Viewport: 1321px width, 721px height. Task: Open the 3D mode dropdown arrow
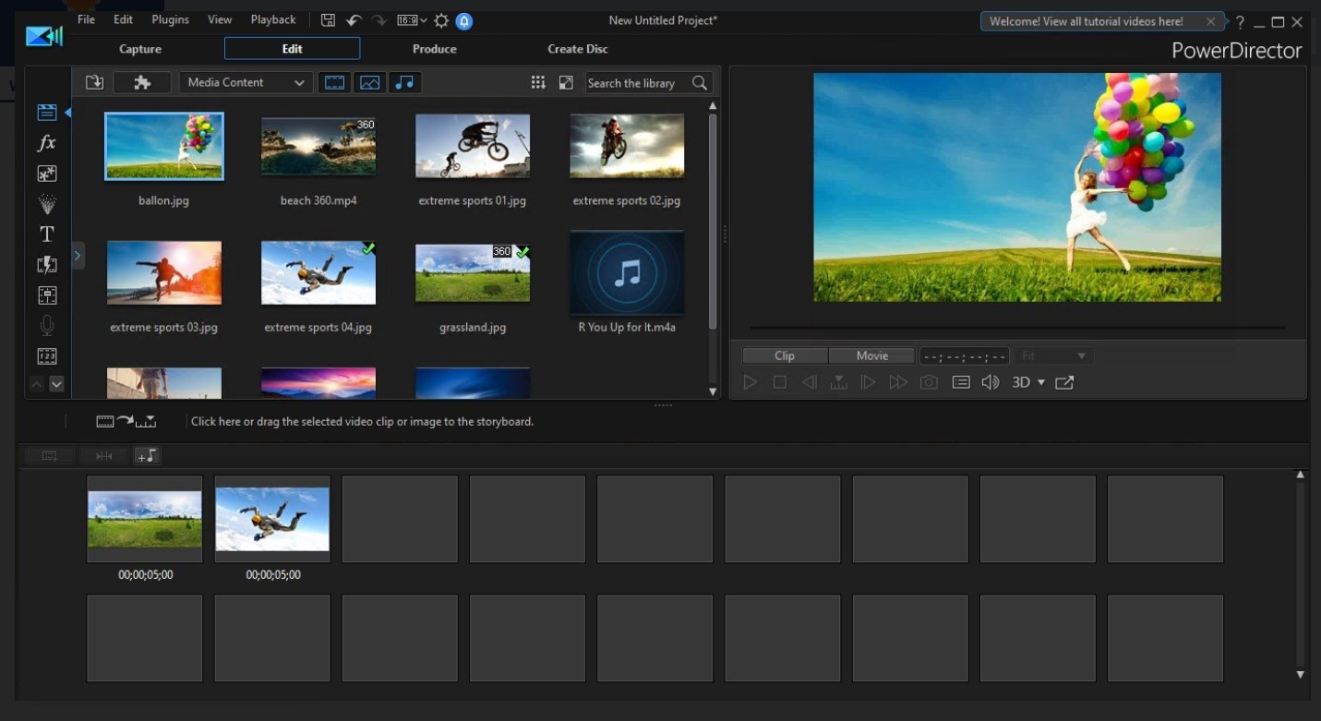1041,382
